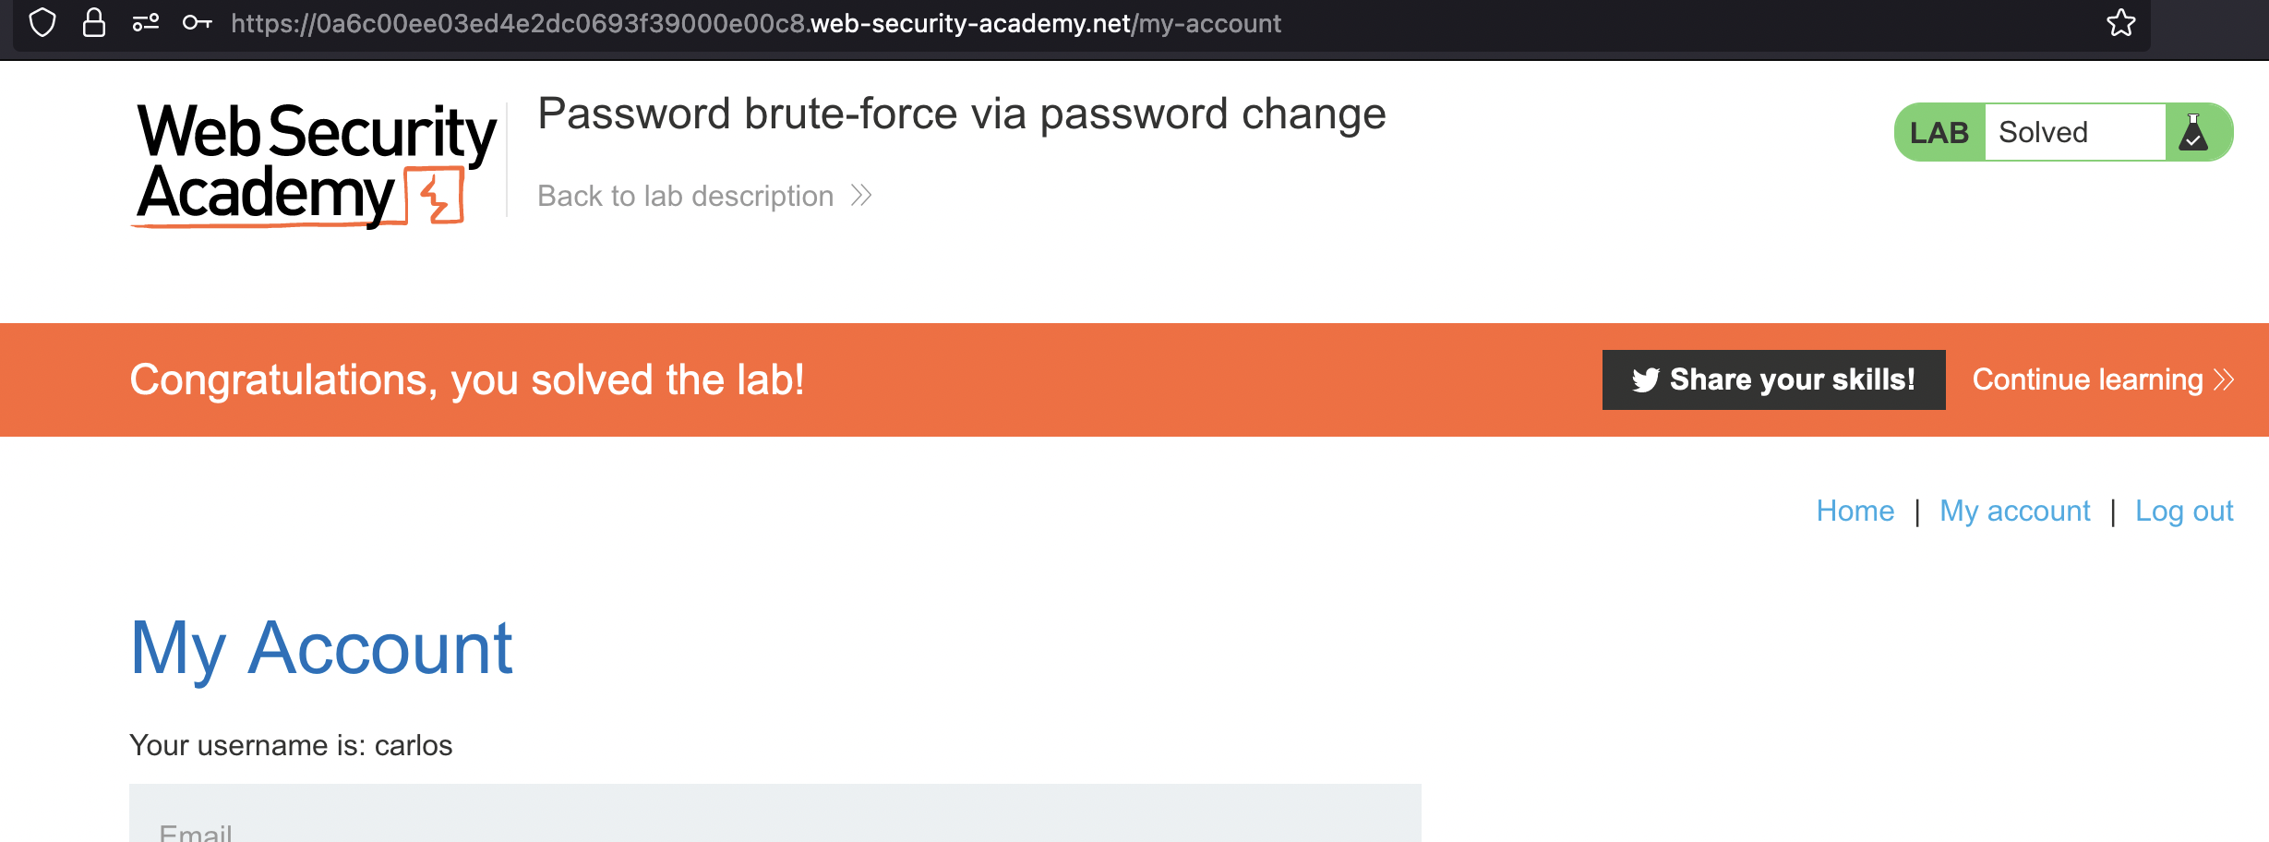Open the My account navigation link
Image resolution: width=2269 pixels, height=842 pixels.
pyautogui.click(x=2014, y=511)
